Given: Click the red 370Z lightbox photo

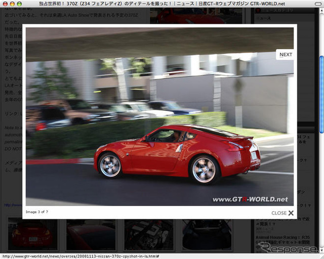Looking at the screenshot, I should click(159, 117).
